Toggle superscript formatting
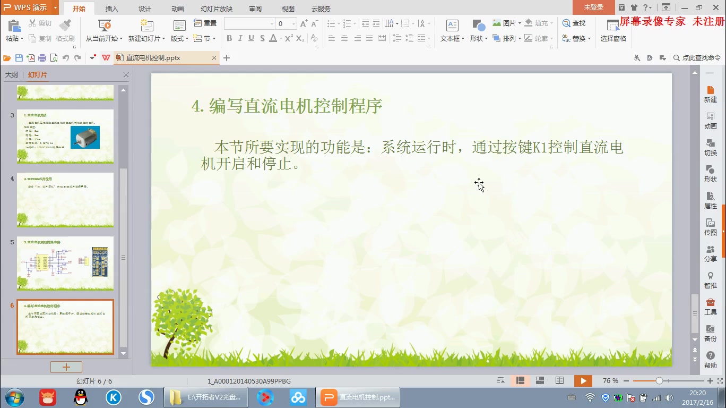The width and height of the screenshot is (726, 408). [289, 38]
